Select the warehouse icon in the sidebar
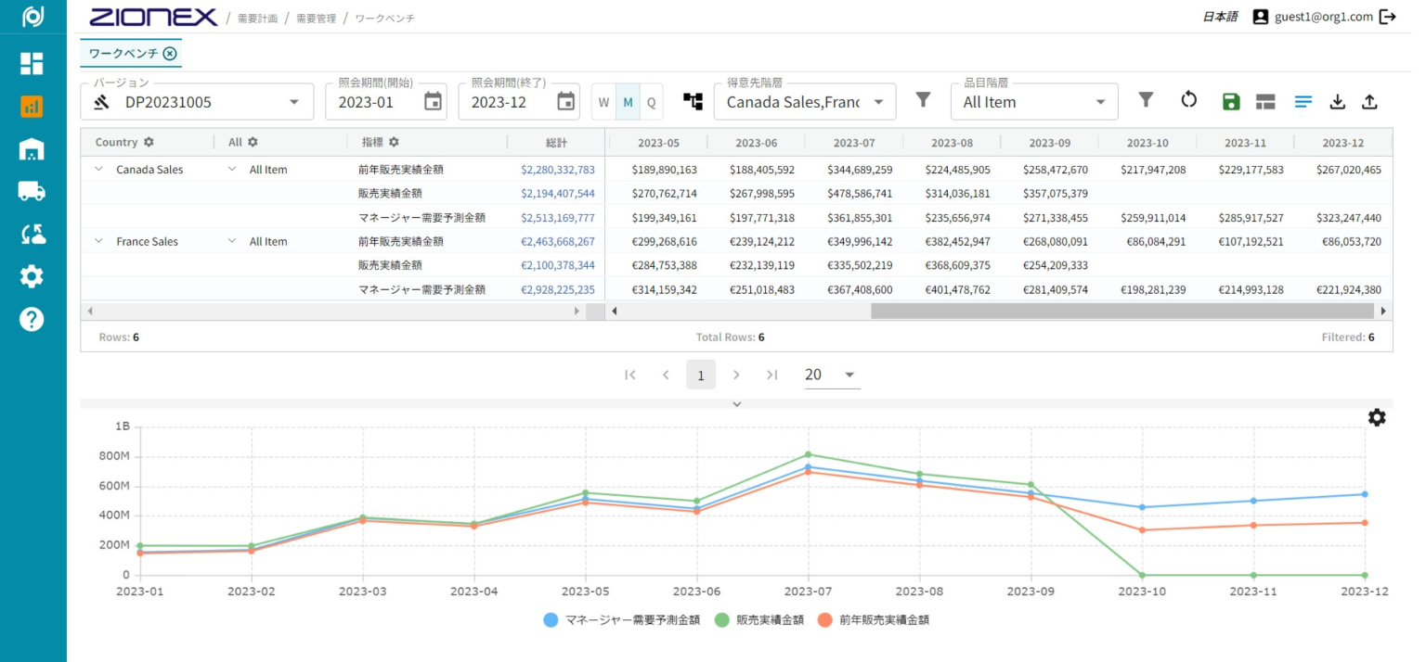This screenshot has width=1426, height=662. tap(31, 146)
